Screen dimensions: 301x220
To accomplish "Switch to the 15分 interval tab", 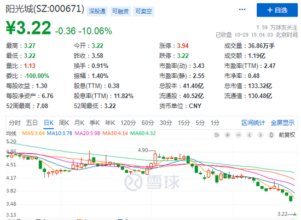I will [184, 123].
